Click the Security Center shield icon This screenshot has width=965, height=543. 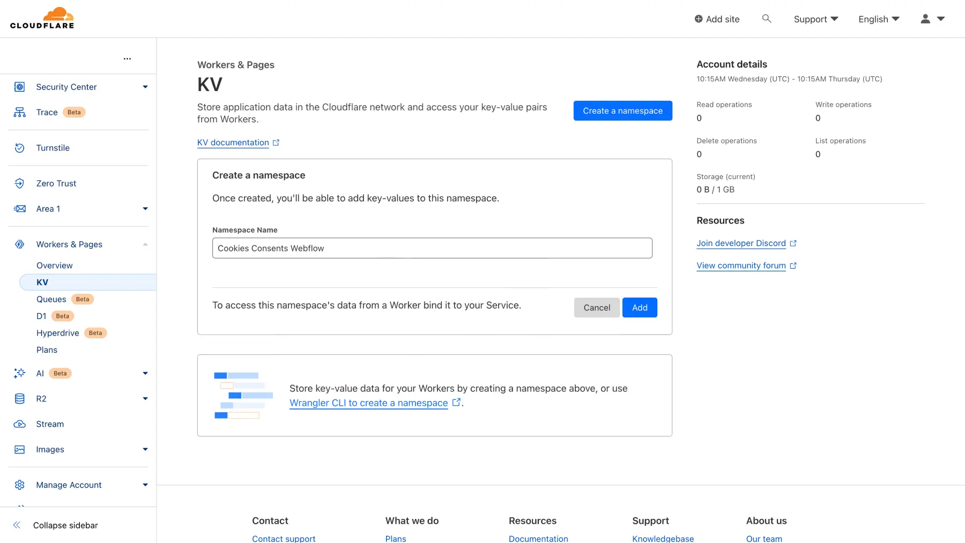tap(20, 87)
